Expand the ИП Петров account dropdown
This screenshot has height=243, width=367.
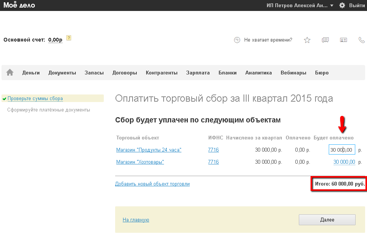(x=300, y=5)
